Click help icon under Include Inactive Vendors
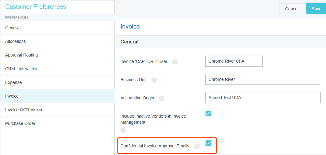The height and width of the screenshot is (155, 326). pos(123,130)
